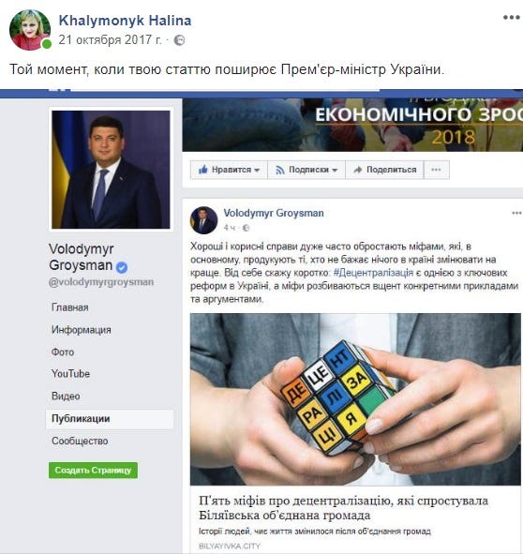Click the thumbs-up Нравится icon
523x554 pixels.
203,170
